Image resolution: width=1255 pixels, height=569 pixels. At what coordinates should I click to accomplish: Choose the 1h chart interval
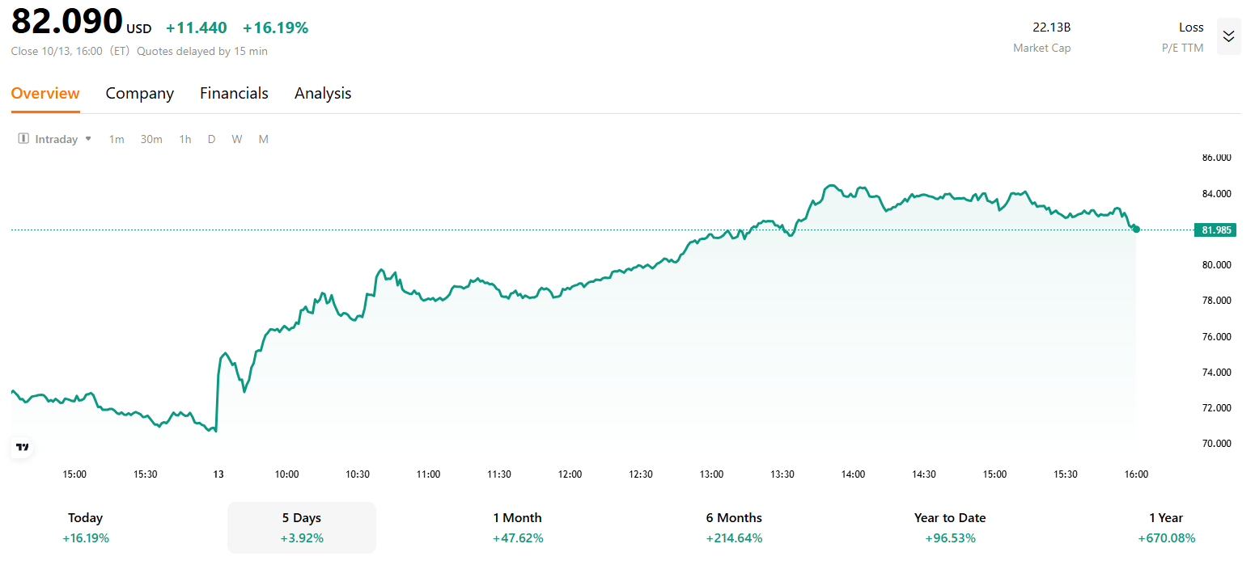tap(185, 139)
